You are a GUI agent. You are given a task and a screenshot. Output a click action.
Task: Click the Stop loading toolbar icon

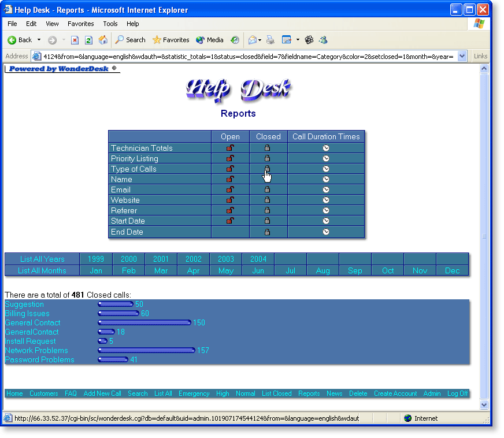[75, 40]
